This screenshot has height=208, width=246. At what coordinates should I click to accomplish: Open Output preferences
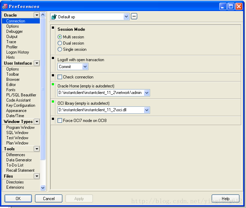pyautogui.click(x=12, y=37)
